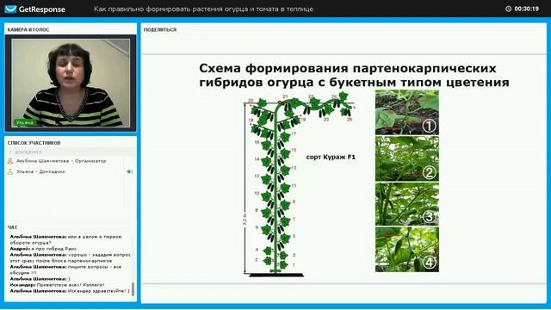Click the chat scrollbar handle
The width and height of the screenshot is (551, 310).
(x=133, y=289)
